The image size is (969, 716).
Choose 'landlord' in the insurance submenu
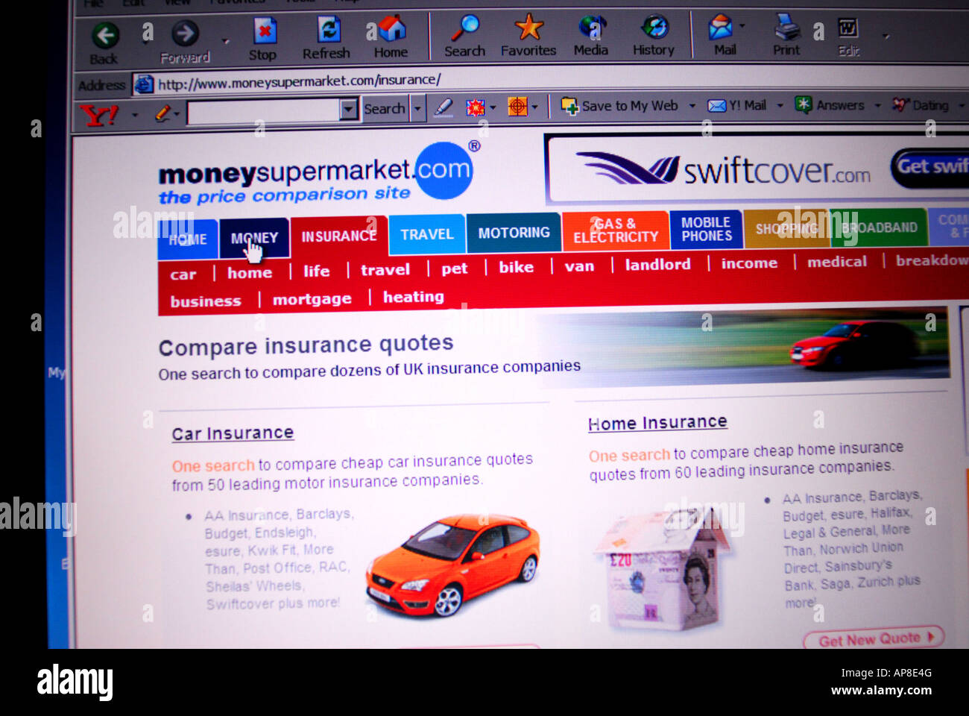(658, 264)
